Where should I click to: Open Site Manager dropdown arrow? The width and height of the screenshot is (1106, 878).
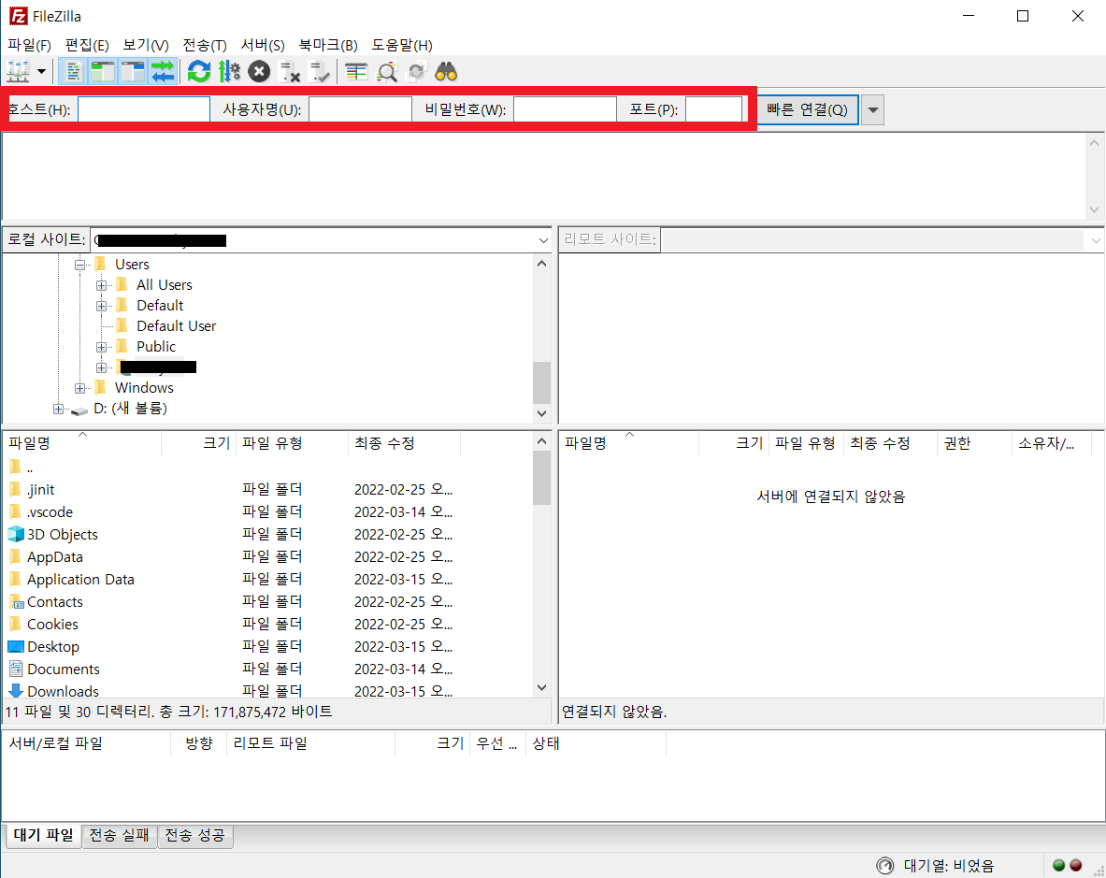point(42,71)
